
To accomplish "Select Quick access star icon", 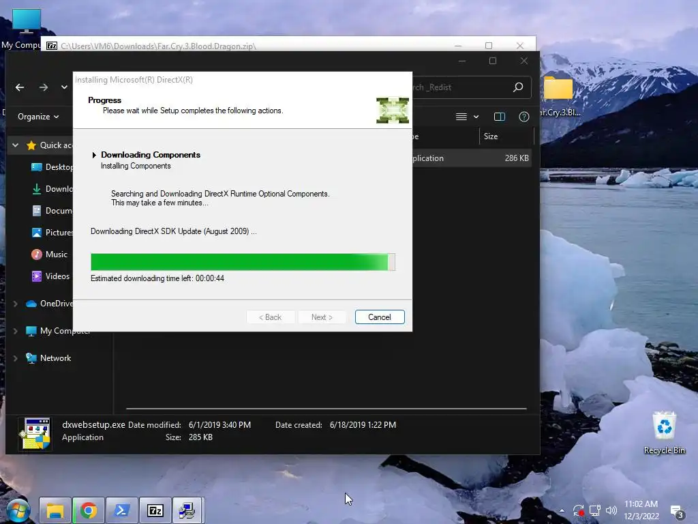I will tap(31, 145).
